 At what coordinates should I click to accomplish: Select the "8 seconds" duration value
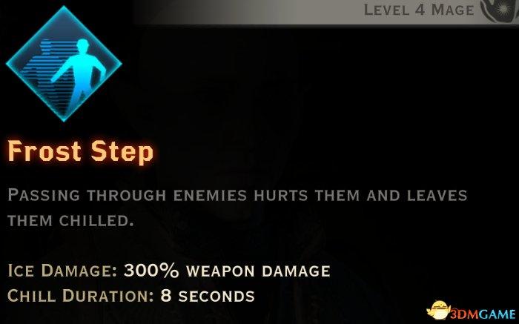(x=208, y=296)
